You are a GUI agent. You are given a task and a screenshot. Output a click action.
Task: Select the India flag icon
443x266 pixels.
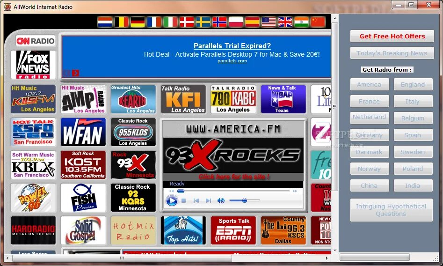click(301, 22)
